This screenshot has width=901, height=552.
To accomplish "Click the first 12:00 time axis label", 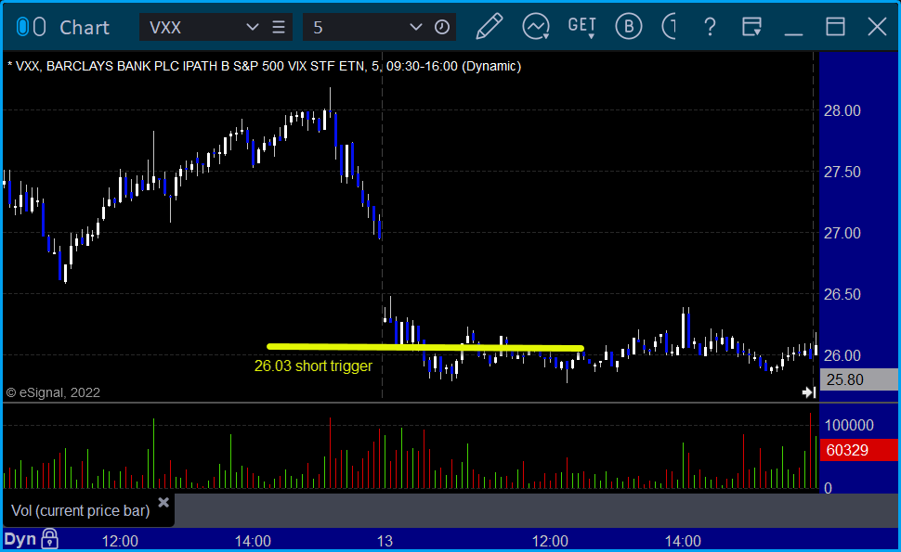I will click(120, 541).
